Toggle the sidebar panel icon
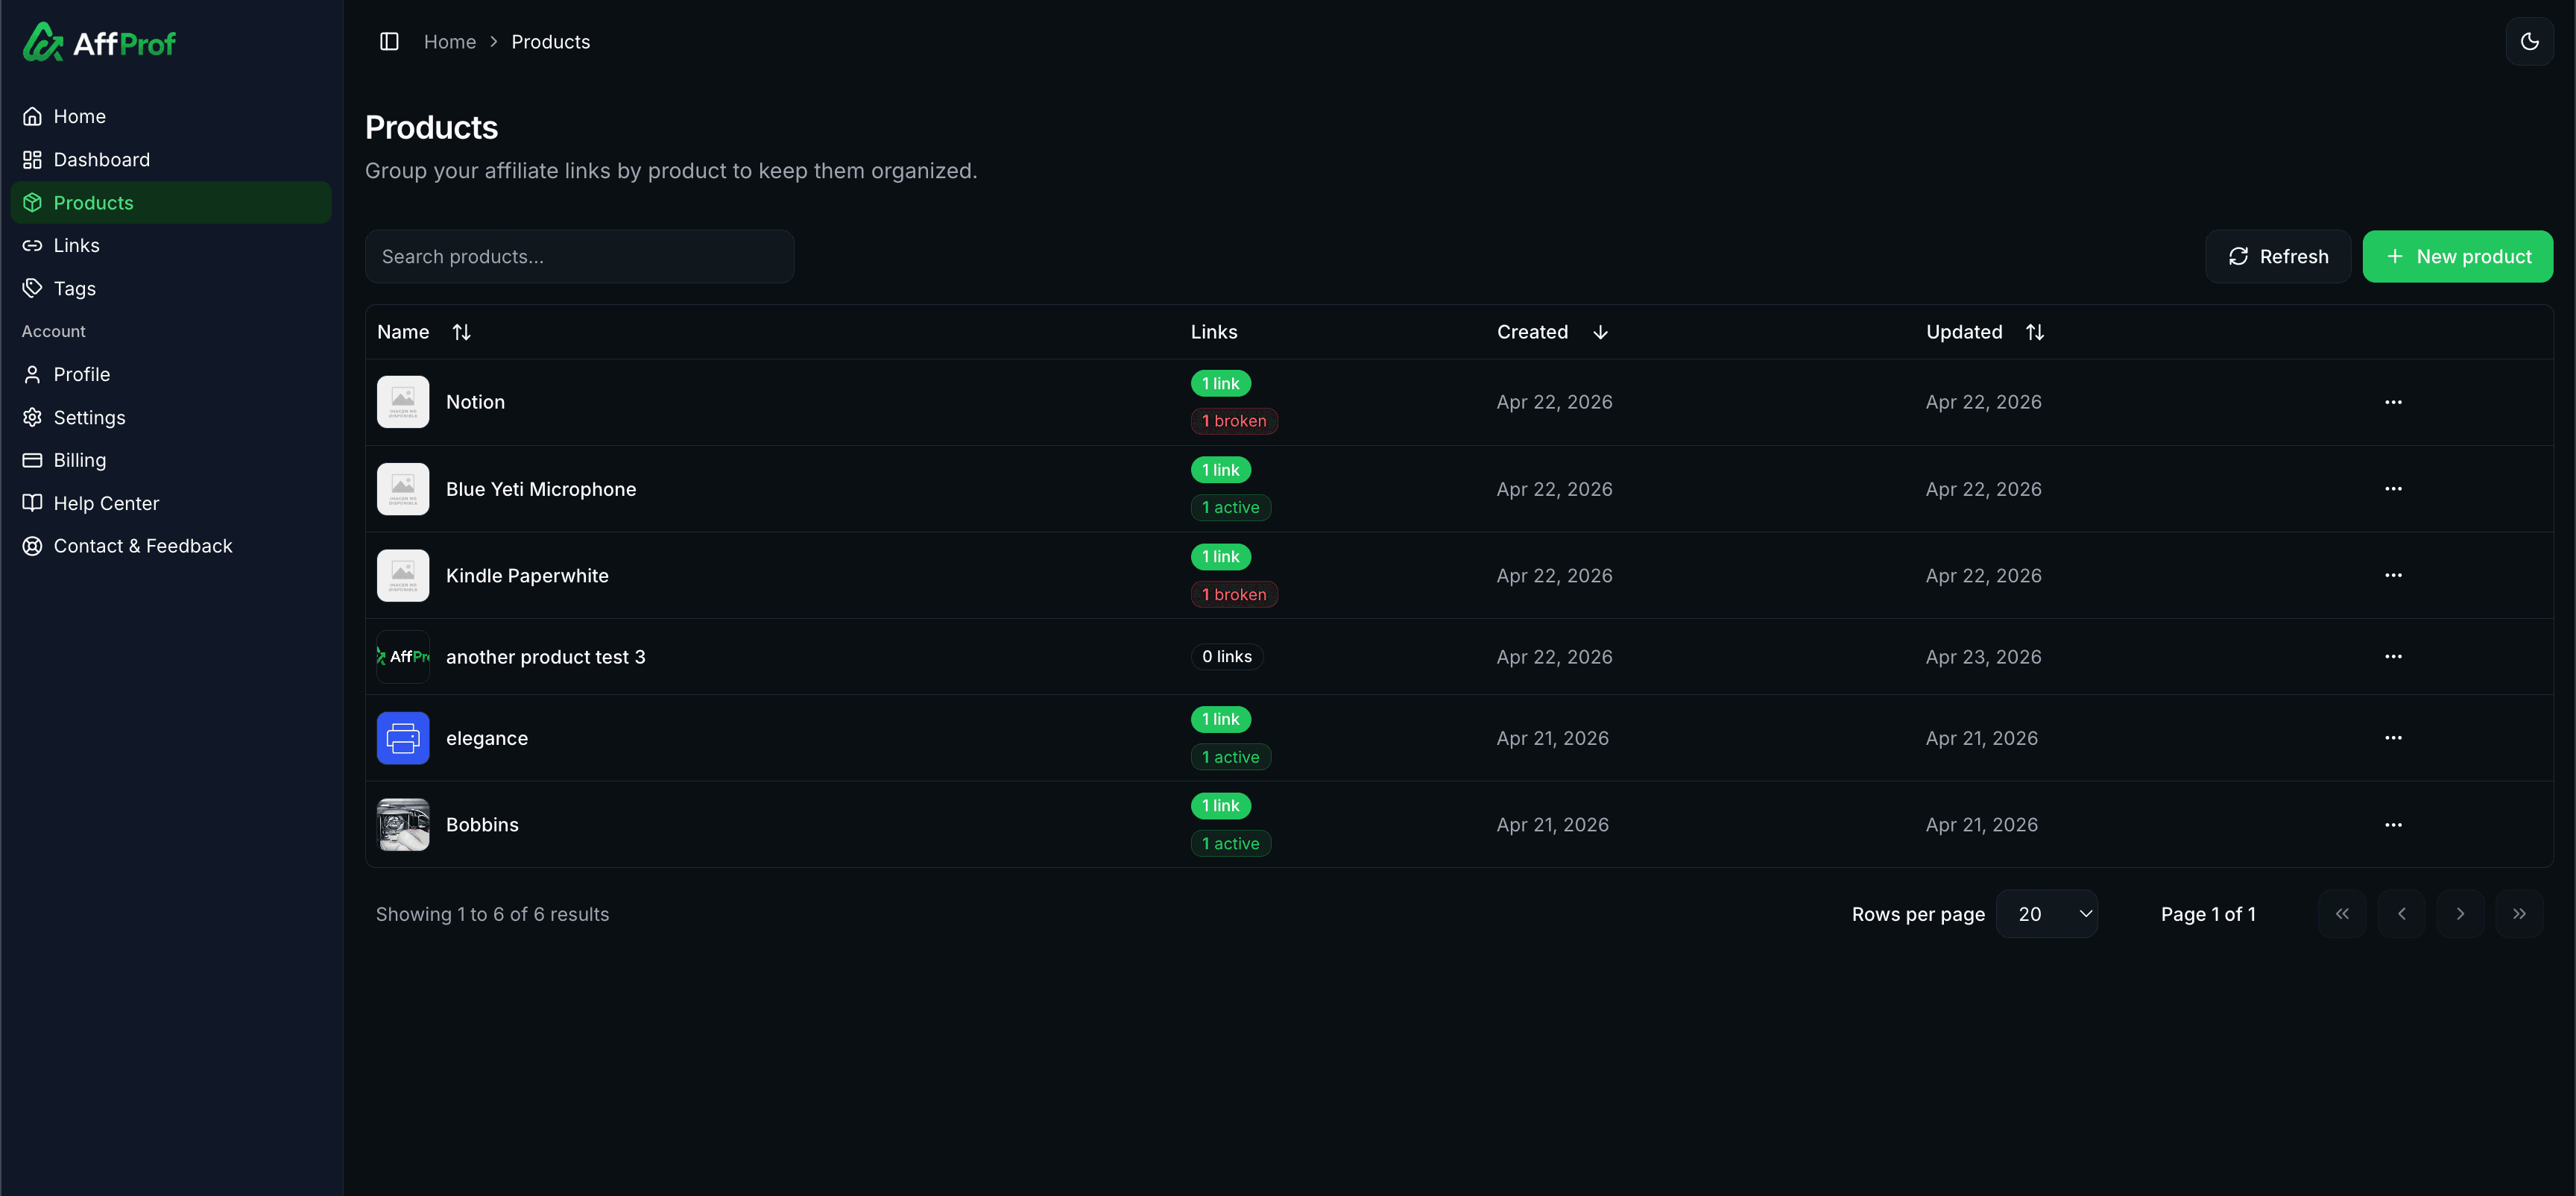2576x1196 pixels. (x=389, y=41)
